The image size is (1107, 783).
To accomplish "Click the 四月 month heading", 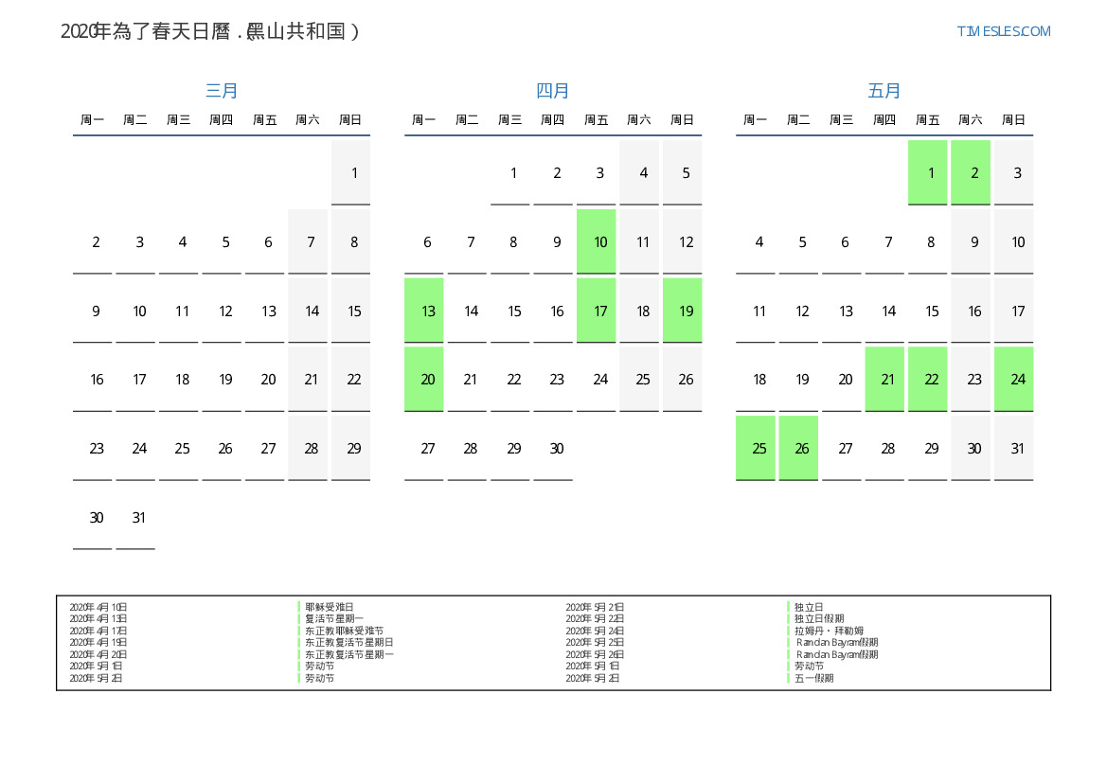I will coord(553,91).
